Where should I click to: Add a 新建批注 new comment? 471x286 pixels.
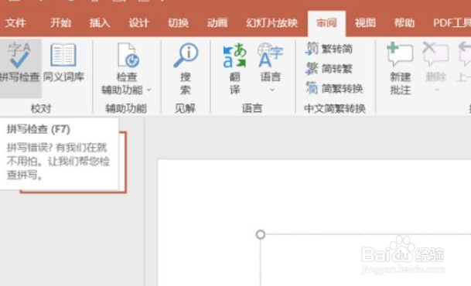pos(400,69)
